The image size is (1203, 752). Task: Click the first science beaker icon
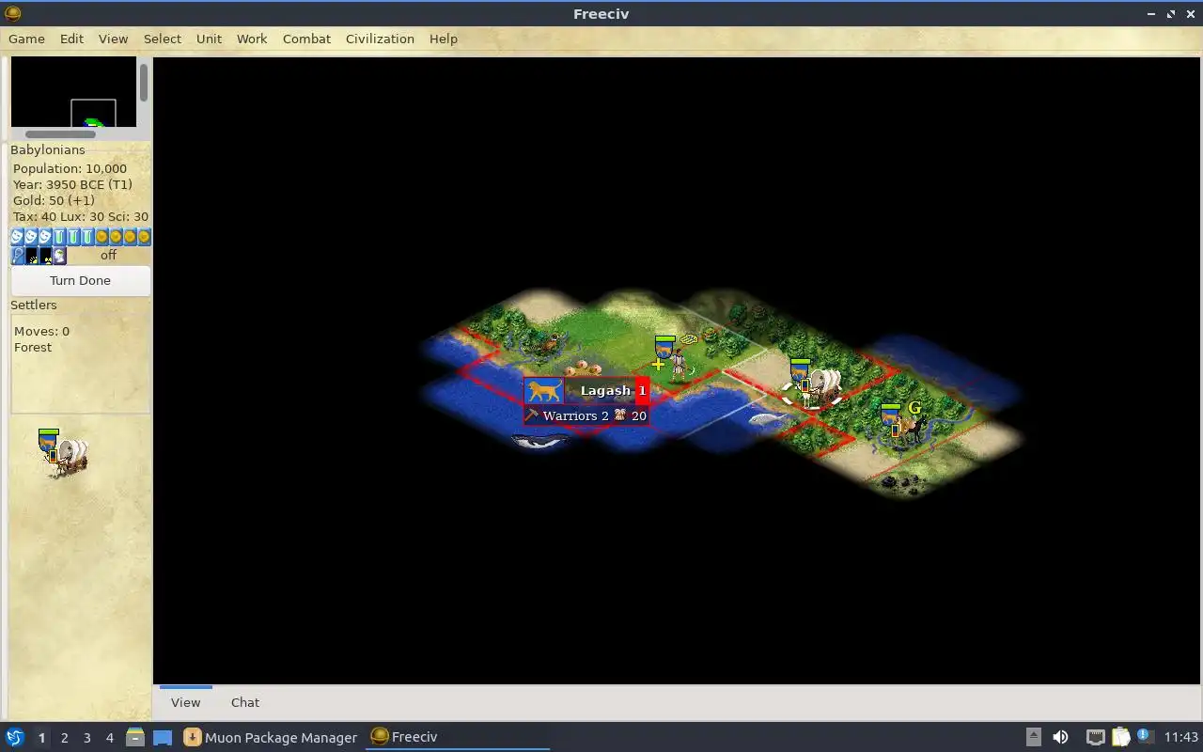click(x=59, y=237)
